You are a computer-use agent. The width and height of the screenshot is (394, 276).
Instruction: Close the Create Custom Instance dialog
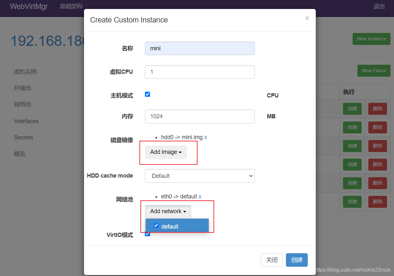click(x=307, y=18)
